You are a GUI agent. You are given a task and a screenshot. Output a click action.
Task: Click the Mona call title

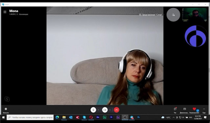pos(14,11)
